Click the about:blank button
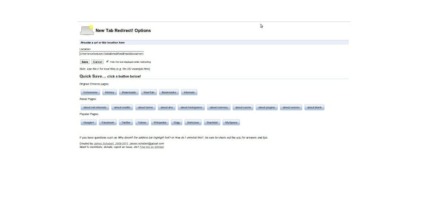The width and height of the screenshot is (430, 215). 315,107
